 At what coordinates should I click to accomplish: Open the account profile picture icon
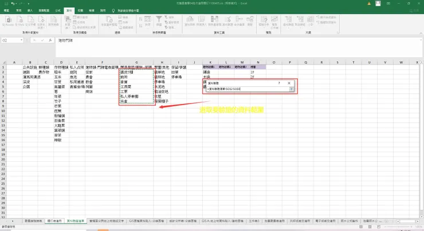pyautogui.click(x=378, y=3)
